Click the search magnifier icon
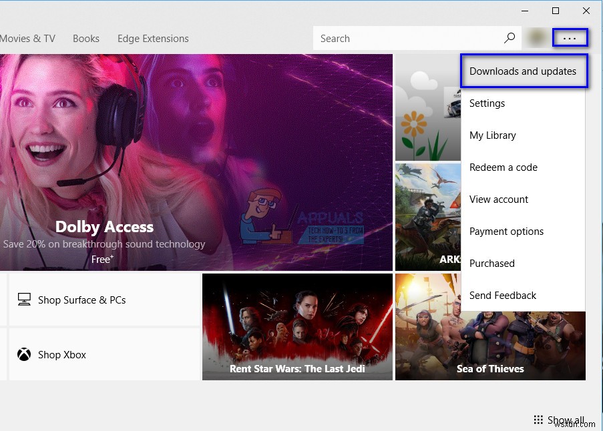 click(510, 37)
